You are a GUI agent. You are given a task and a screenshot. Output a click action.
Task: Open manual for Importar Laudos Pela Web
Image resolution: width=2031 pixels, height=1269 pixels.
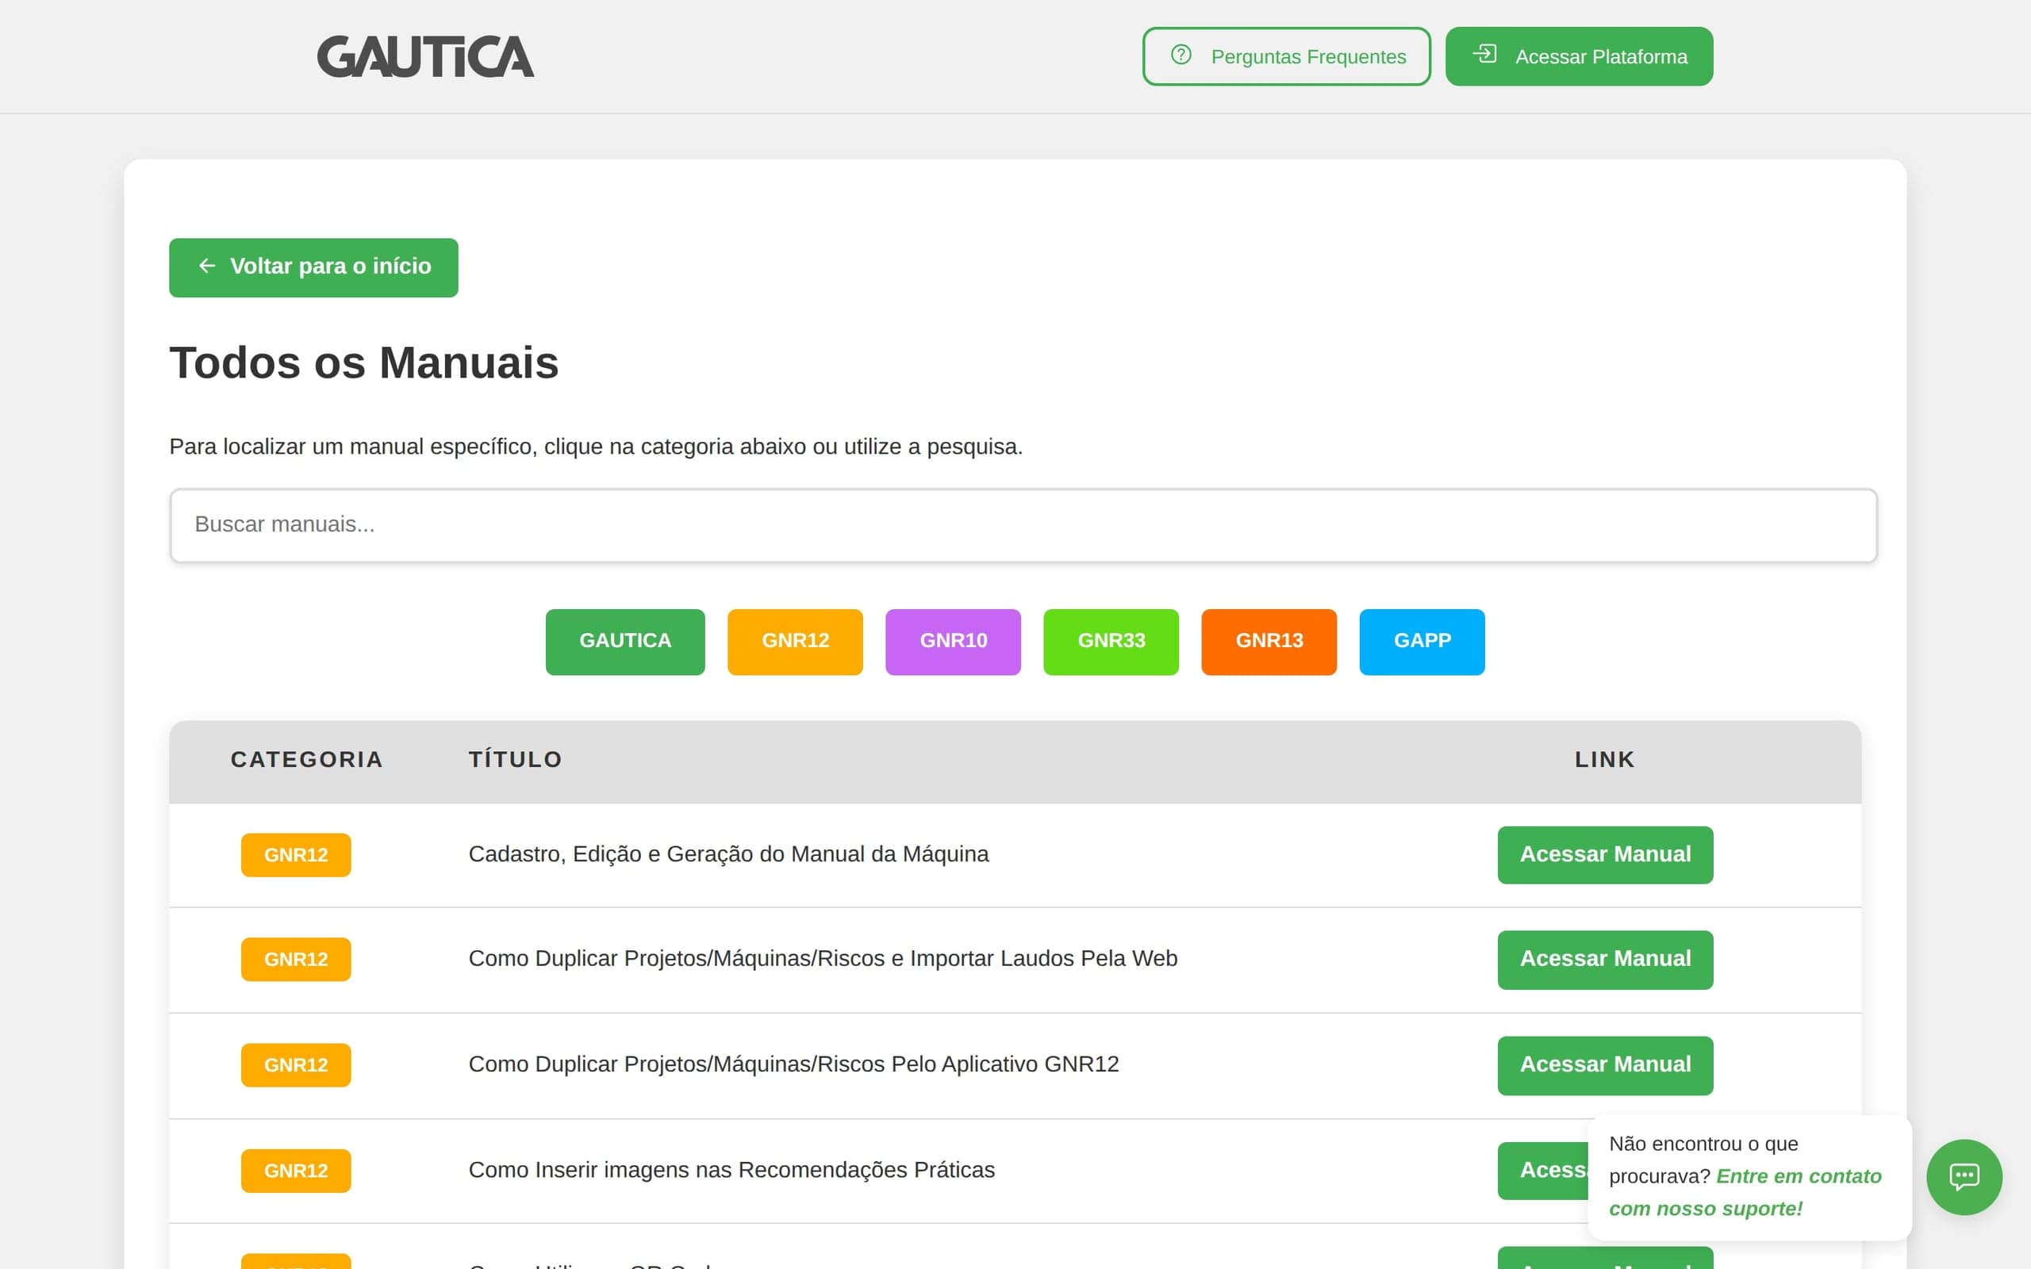(x=1605, y=960)
